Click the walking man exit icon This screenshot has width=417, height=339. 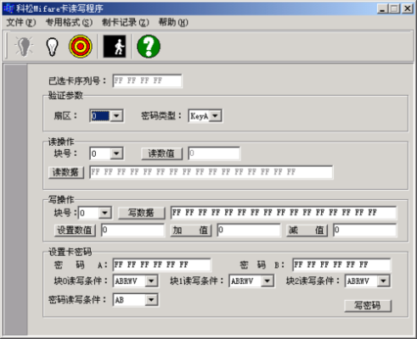[x=115, y=47]
